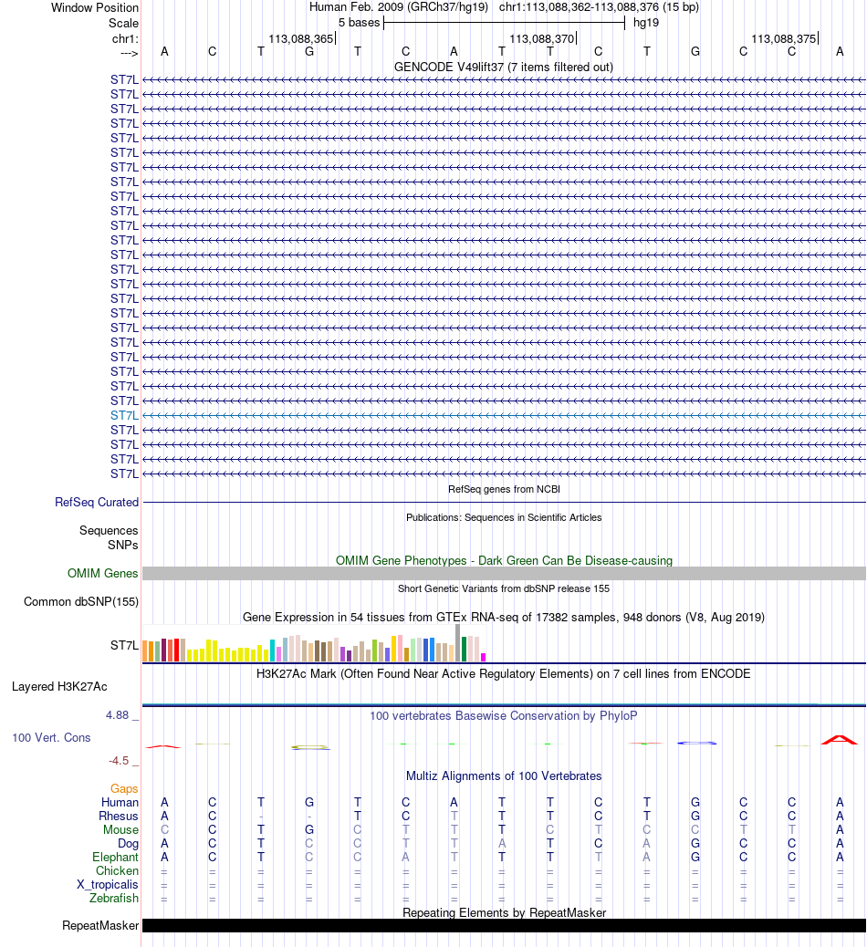Image resolution: width=867 pixels, height=947 pixels.
Task: Click the Sequences track label
Action: [x=109, y=530]
